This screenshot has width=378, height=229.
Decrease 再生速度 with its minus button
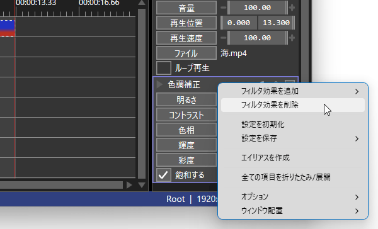point(224,38)
